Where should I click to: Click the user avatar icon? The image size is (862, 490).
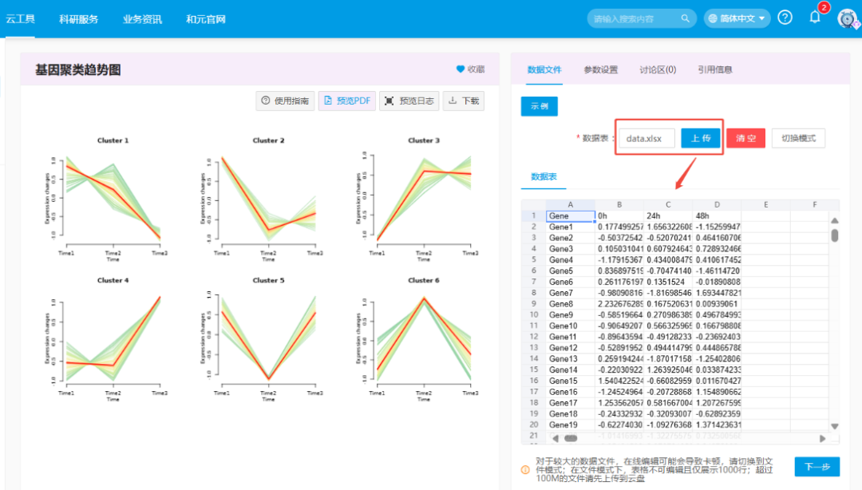846,18
